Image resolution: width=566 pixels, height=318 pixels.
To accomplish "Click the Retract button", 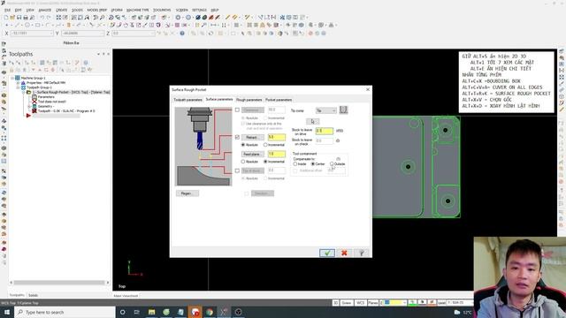I will pyautogui.click(x=252, y=138).
